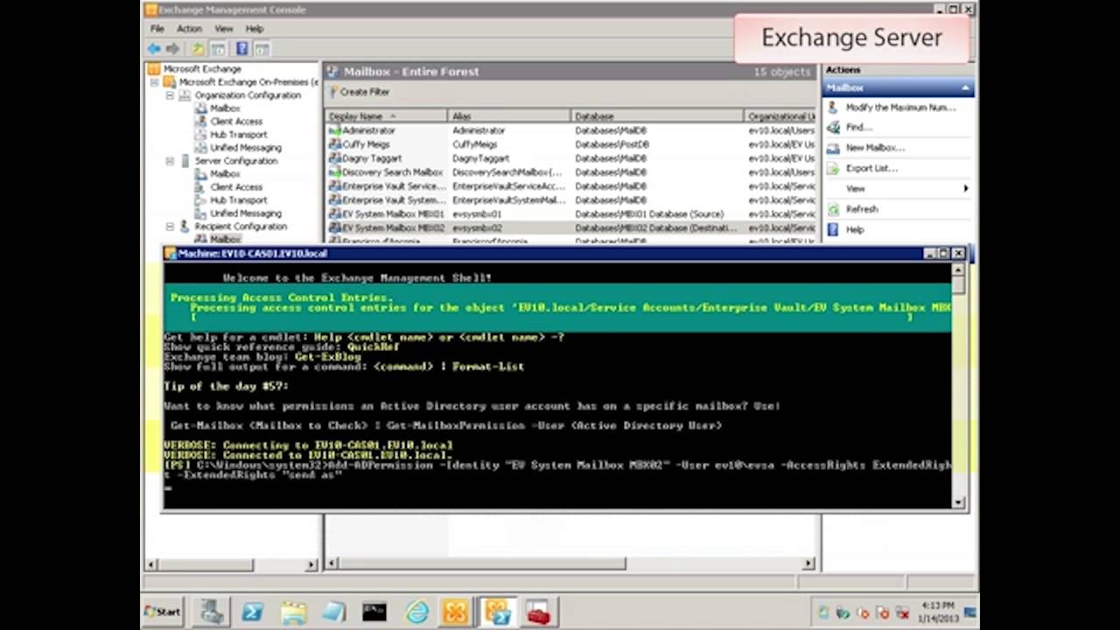Click the shell window scroll-down arrow
The width and height of the screenshot is (1120, 630).
(x=959, y=502)
